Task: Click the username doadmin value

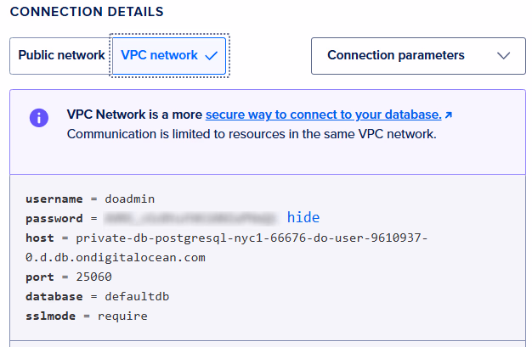Action: [x=129, y=199]
